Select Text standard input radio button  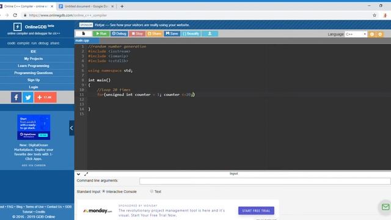[x=152, y=191]
